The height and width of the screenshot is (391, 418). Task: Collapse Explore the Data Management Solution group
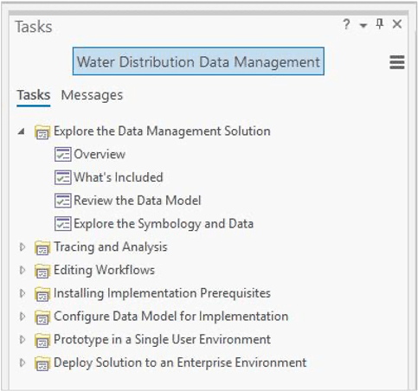21,131
